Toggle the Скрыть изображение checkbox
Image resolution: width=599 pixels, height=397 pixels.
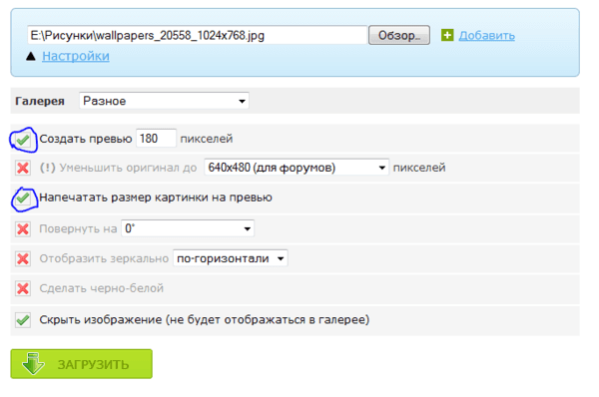(x=23, y=320)
